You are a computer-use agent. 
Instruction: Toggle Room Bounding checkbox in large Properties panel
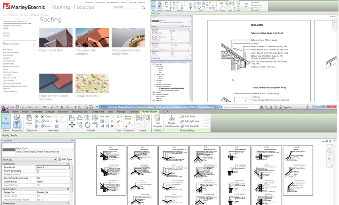click(x=38, y=171)
